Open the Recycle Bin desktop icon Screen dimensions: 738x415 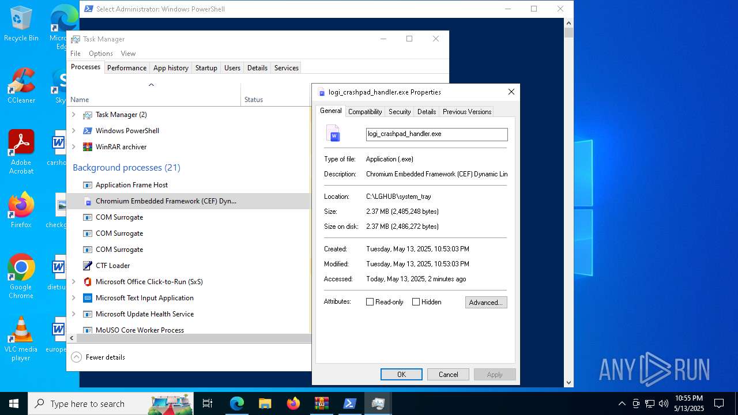point(21,23)
